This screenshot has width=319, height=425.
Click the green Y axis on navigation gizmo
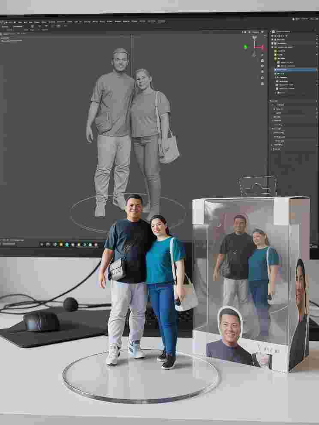(246, 47)
